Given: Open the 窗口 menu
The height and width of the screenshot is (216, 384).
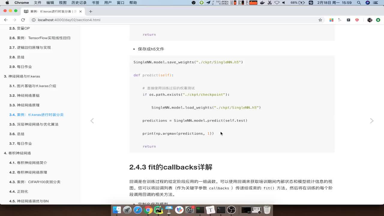Looking at the screenshot, I should point(120,3).
